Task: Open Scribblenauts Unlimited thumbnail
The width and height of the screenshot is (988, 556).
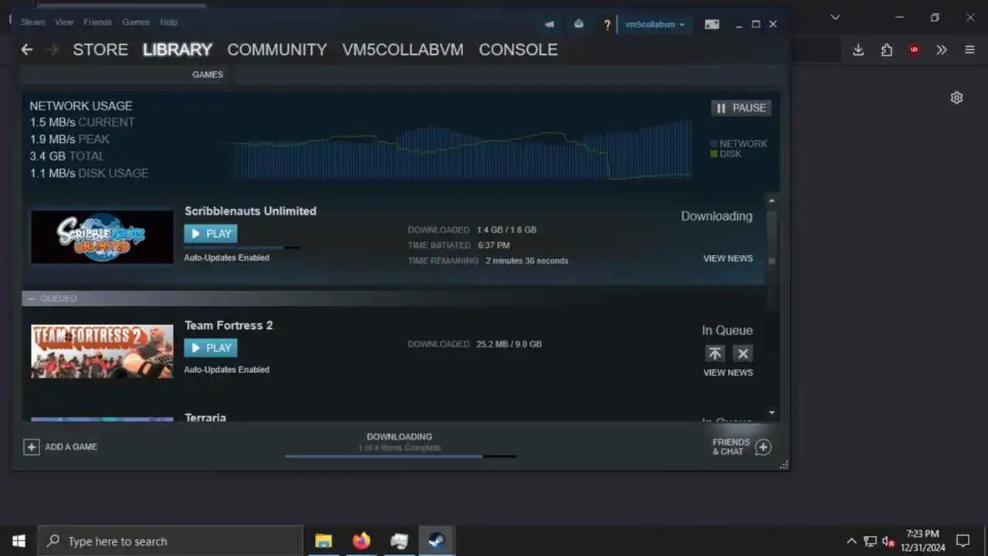Action: (x=102, y=236)
